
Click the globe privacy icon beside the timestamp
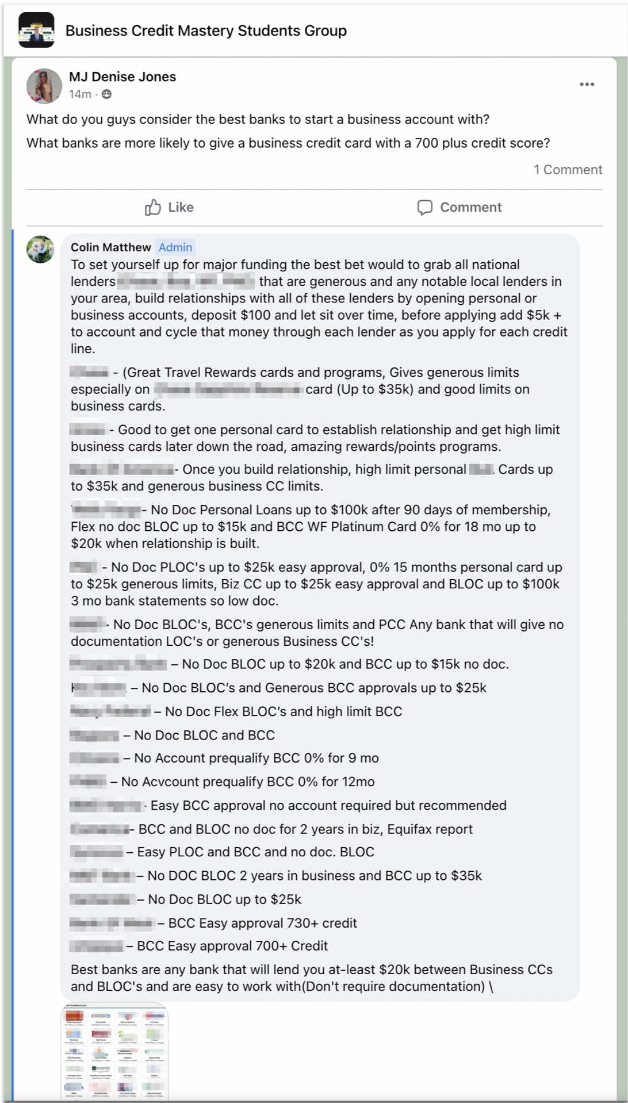(106, 94)
